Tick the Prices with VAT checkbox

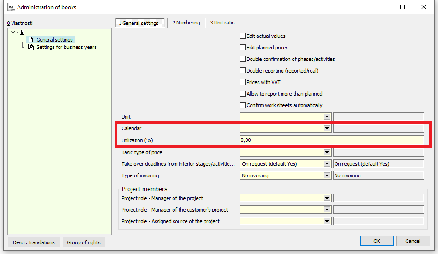242,82
